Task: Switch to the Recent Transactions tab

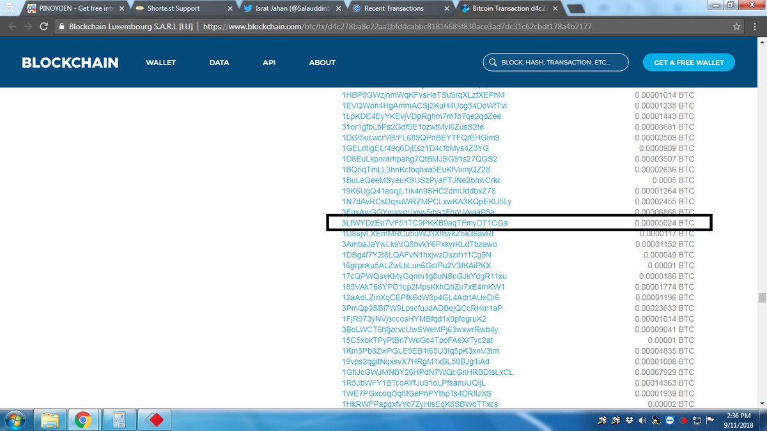Action: point(399,8)
